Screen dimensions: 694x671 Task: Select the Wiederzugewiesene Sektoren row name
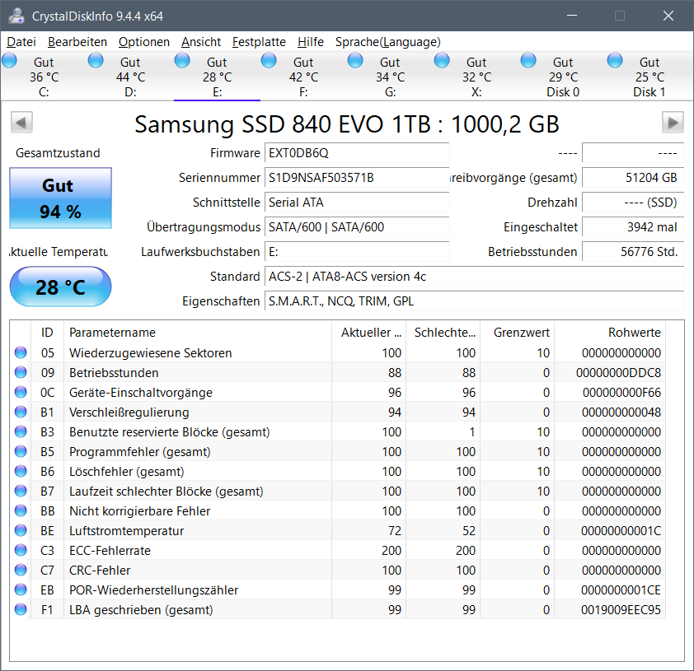point(151,352)
